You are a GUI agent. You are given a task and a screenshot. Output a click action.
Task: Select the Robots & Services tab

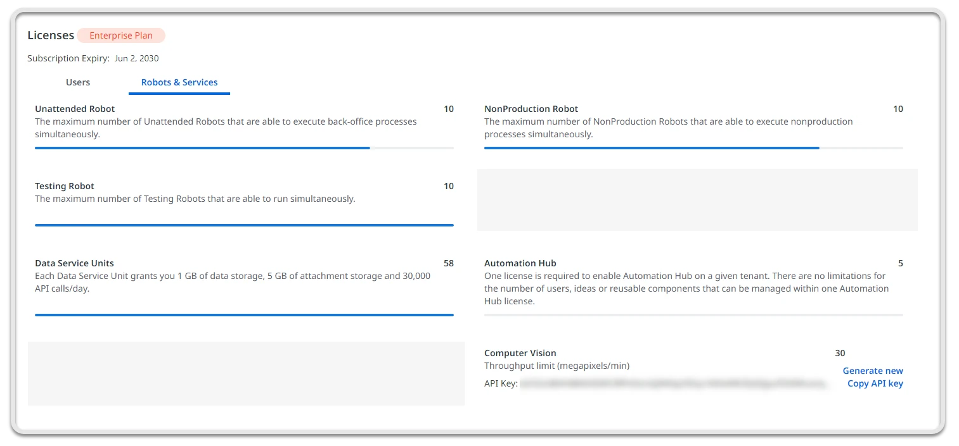tap(179, 82)
